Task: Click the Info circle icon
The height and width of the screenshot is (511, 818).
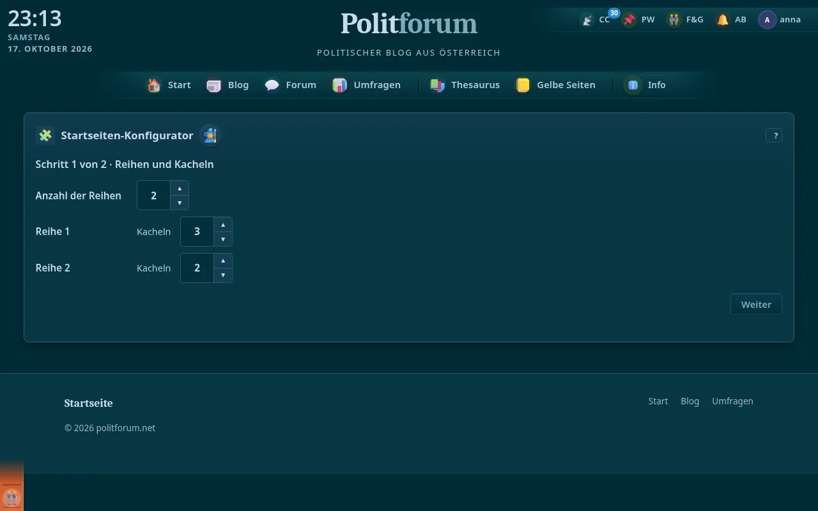Action: 633,85
